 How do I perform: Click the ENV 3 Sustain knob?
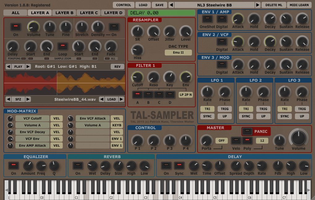pos(286,65)
